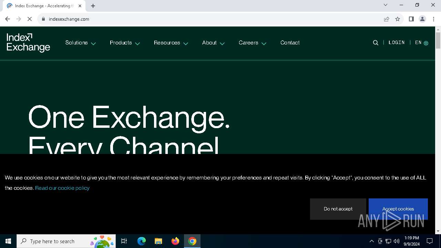Share this page from the address bar
The height and width of the screenshot is (248, 441).
point(387,19)
